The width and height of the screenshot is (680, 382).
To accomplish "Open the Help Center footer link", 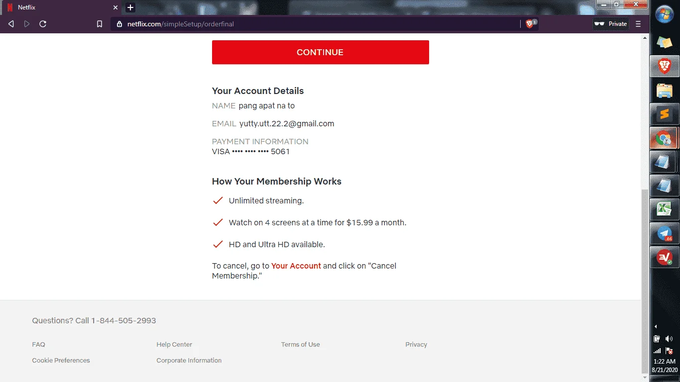I will click(x=174, y=344).
